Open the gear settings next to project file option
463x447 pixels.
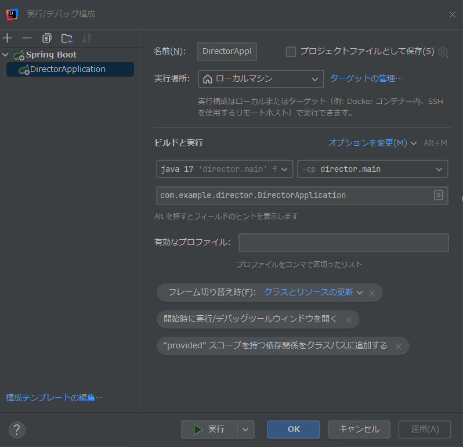coord(443,52)
